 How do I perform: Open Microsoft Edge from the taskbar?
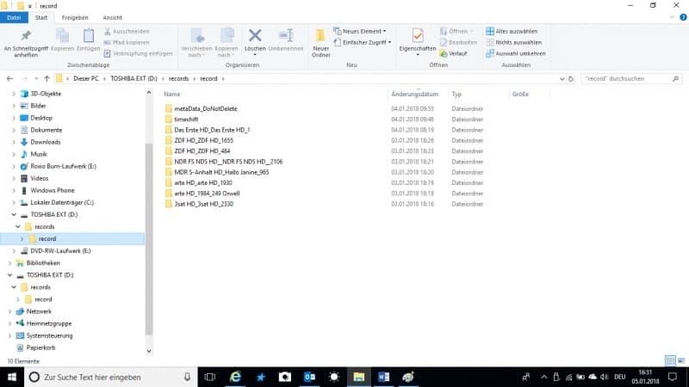235,377
